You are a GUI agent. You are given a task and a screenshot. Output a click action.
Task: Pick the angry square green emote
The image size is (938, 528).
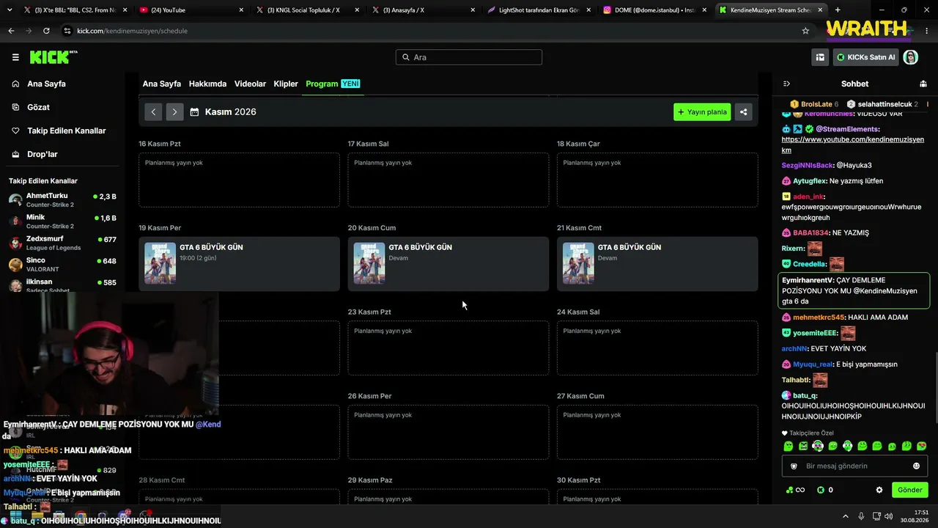pyautogui.click(x=803, y=446)
